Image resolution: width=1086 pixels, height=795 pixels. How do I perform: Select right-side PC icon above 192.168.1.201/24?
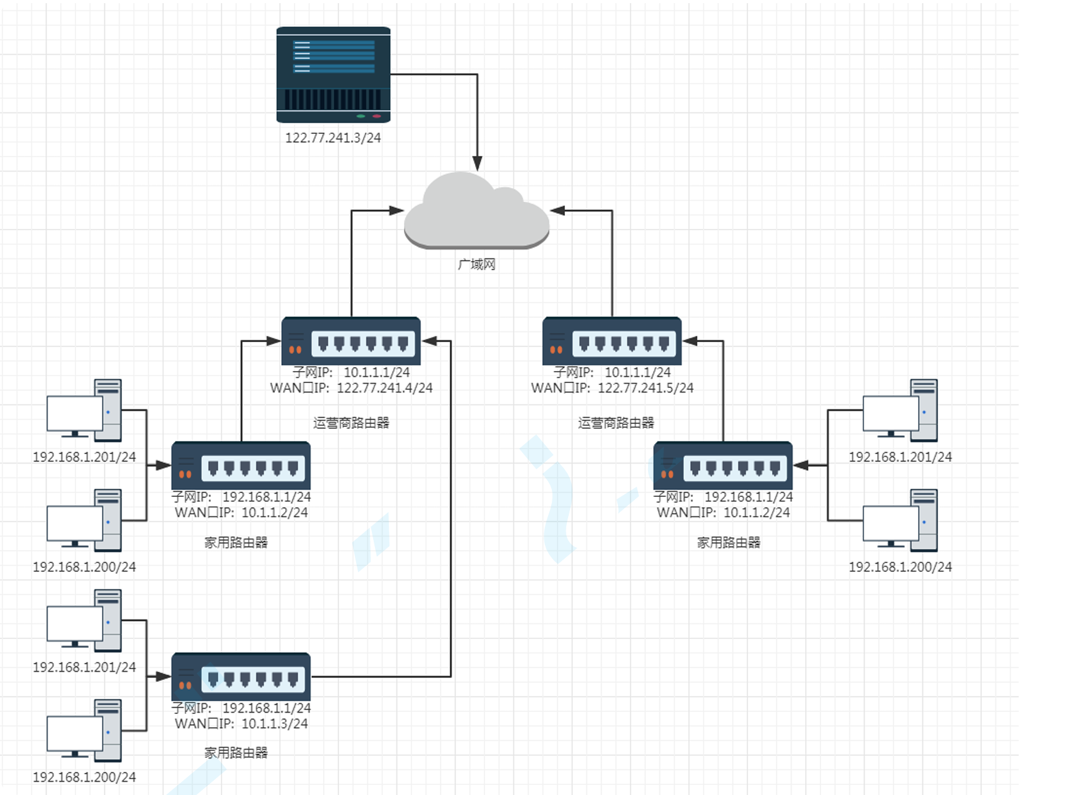(x=900, y=410)
